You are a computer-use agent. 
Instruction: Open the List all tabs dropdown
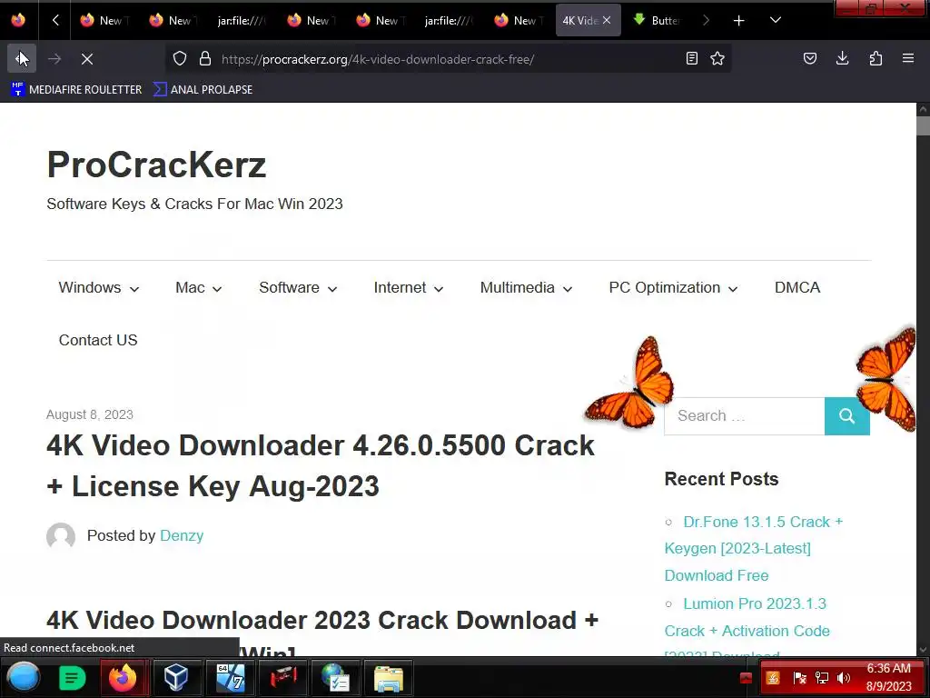(x=776, y=20)
